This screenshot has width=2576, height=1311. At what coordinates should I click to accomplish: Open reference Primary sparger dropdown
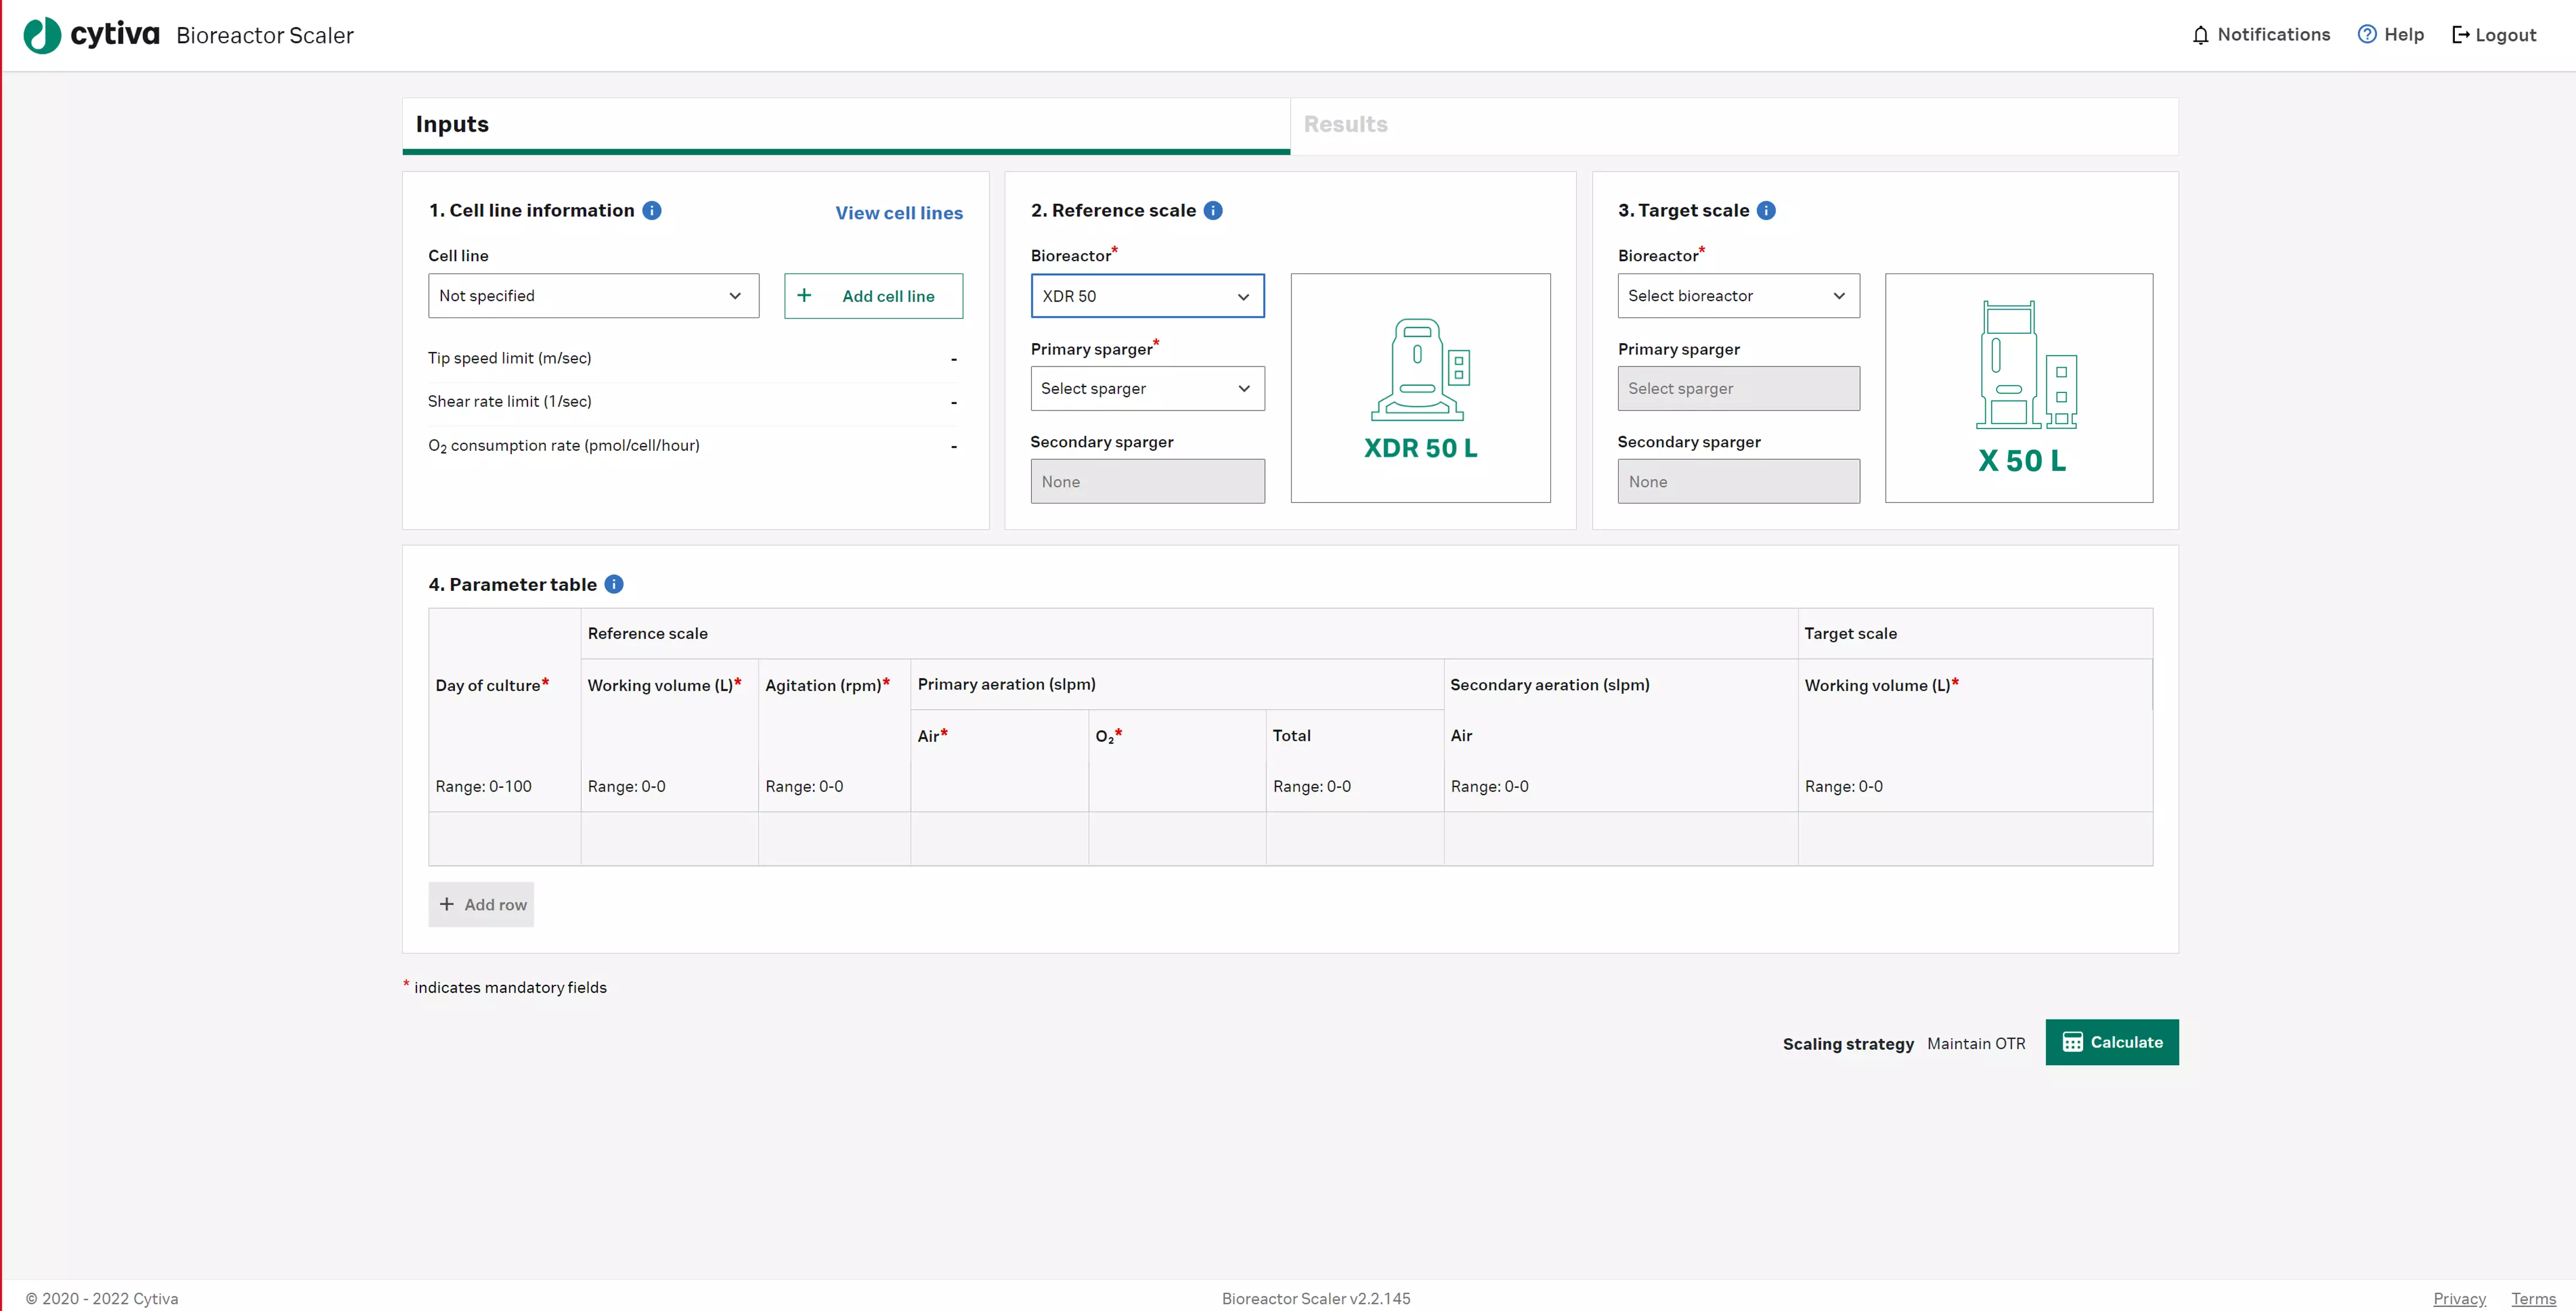pos(1147,389)
